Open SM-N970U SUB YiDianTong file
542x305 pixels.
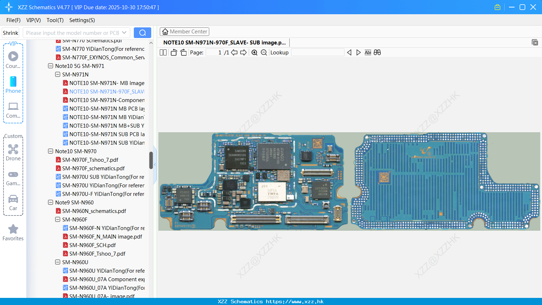(x=100, y=177)
